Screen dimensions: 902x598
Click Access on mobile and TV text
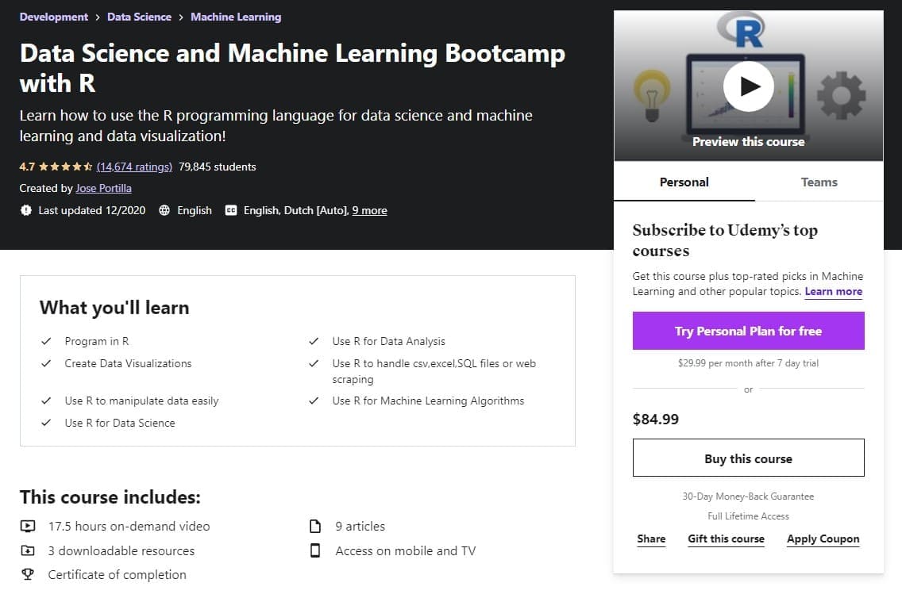pos(406,551)
